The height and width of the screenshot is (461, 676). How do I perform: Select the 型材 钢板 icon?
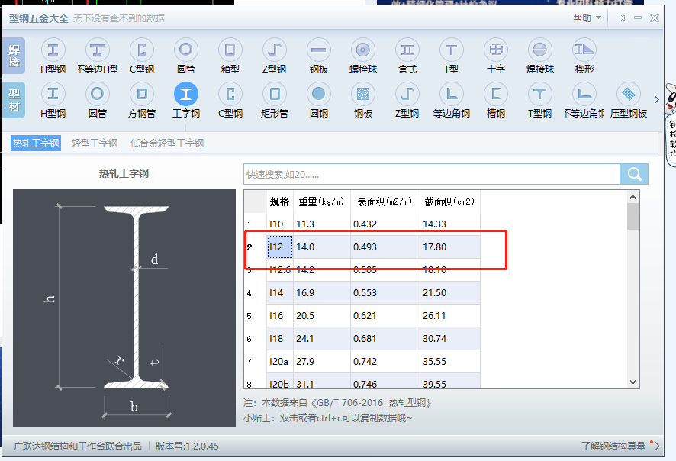coord(363,94)
